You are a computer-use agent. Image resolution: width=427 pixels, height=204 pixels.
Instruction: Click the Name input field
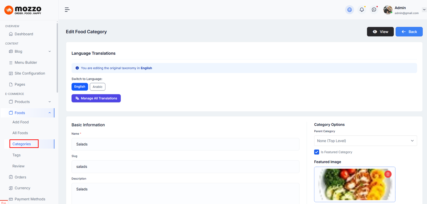point(185,144)
